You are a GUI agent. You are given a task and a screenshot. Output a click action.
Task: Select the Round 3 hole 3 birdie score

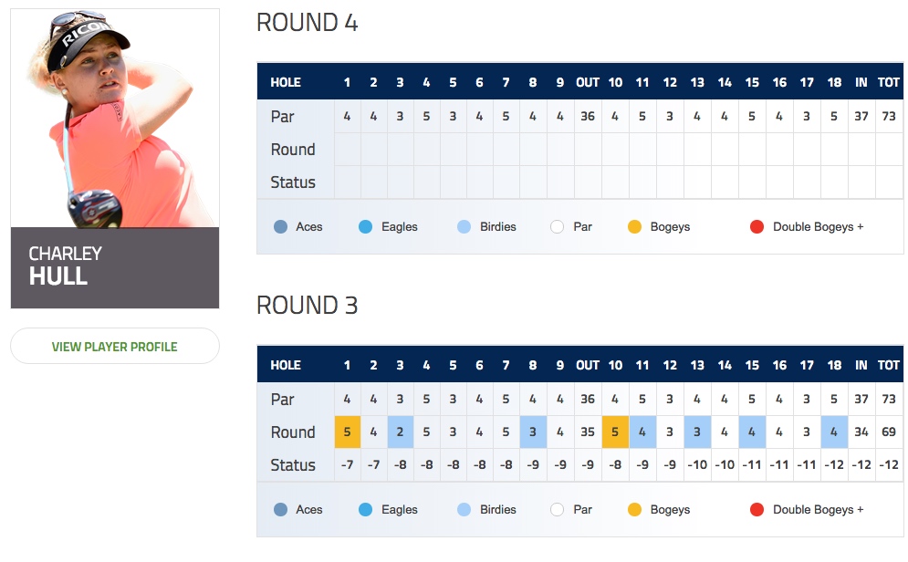(400, 432)
